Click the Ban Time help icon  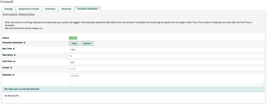click(14, 49)
